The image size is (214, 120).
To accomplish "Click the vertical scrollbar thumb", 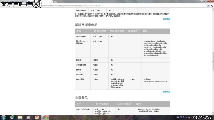I will coord(213,61).
